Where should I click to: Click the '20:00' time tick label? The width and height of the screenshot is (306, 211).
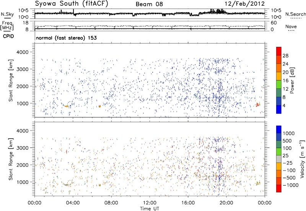pos(226,203)
